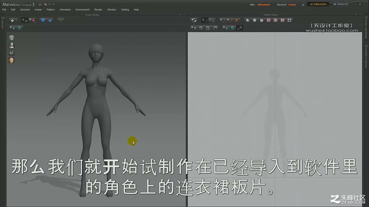Switch to the SIMULATION mode tab
This screenshot has height=207, width=369.
click(318, 4)
